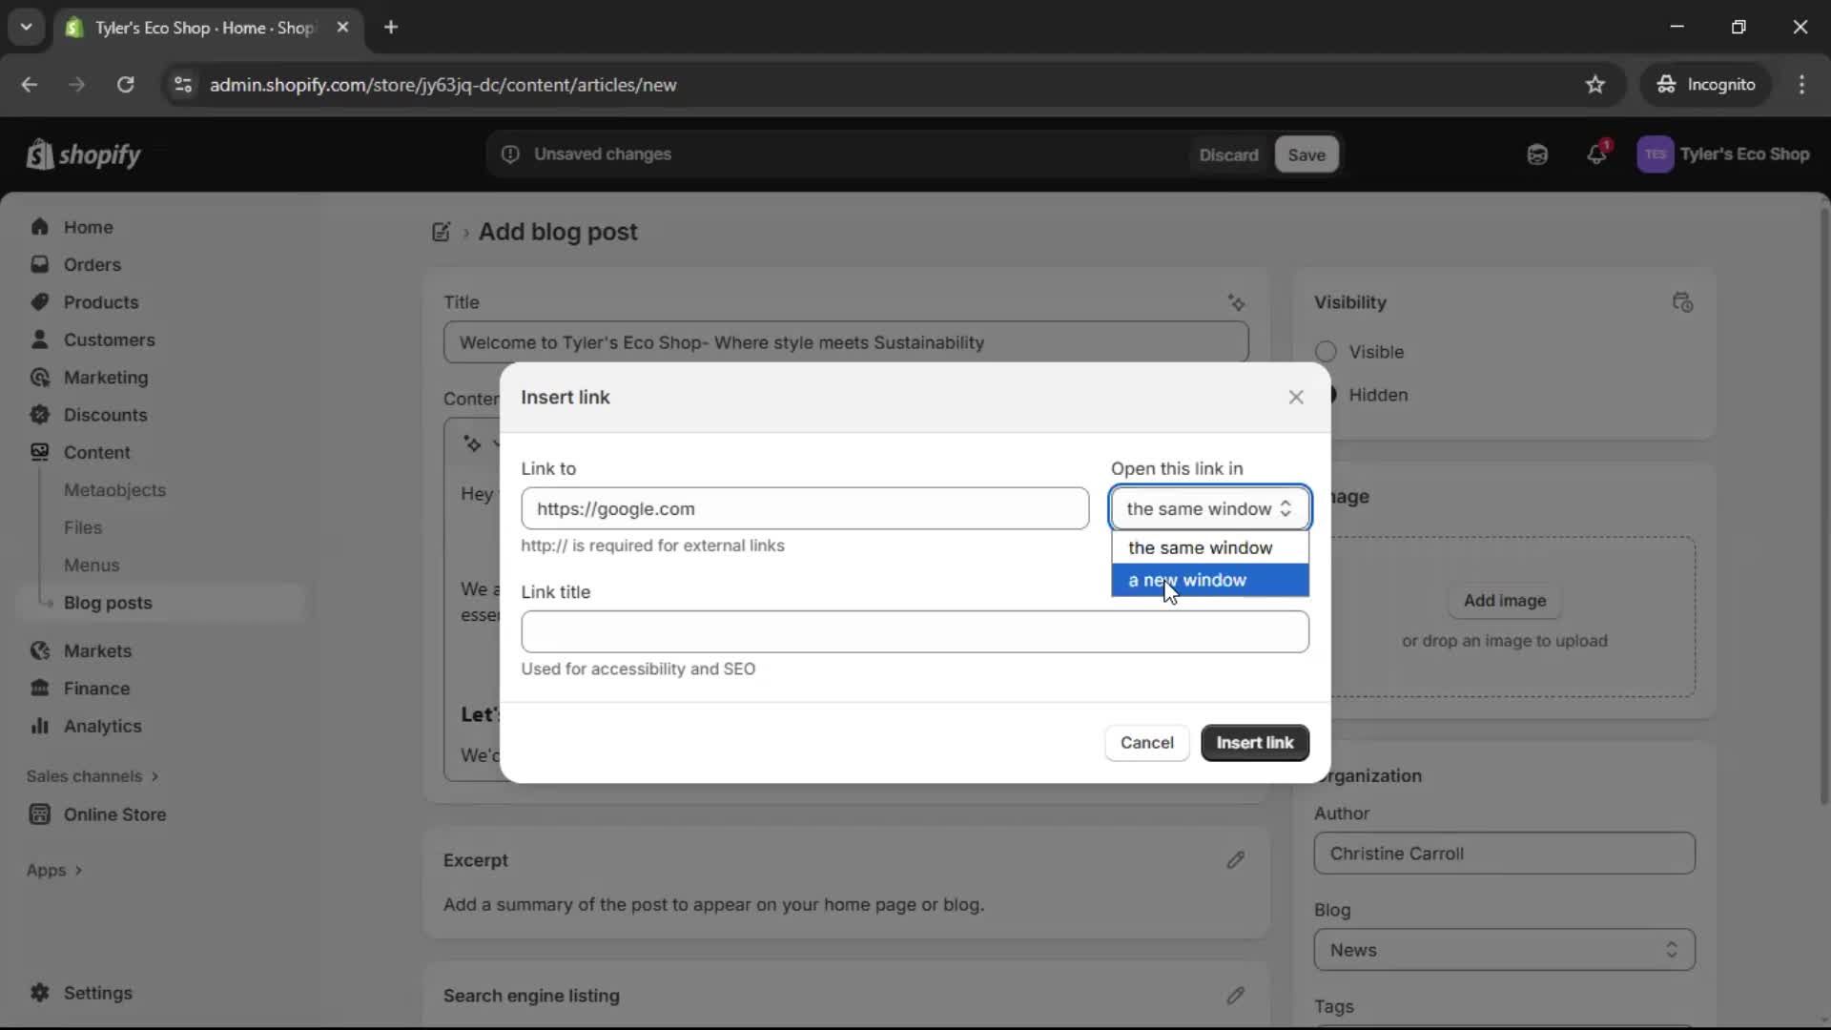Open the Orders section in sidebar
Screen dimensions: 1831x1030
pyautogui.click(x=93, y=264)
